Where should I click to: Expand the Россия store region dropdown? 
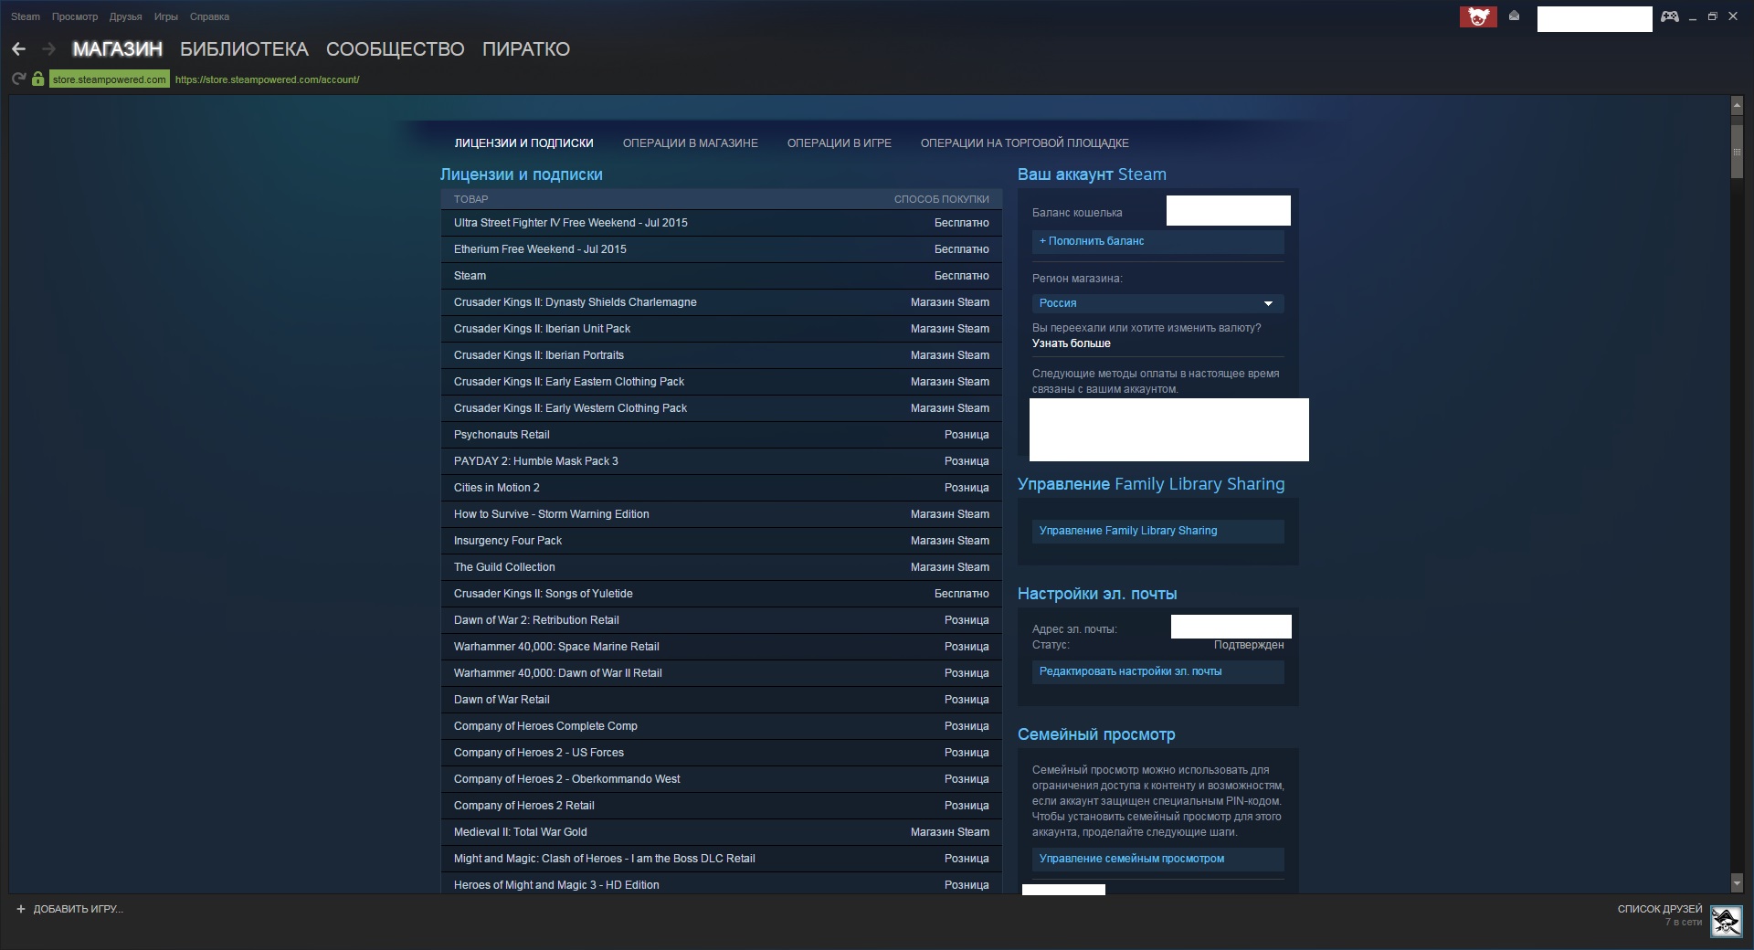click(1157, 303)
